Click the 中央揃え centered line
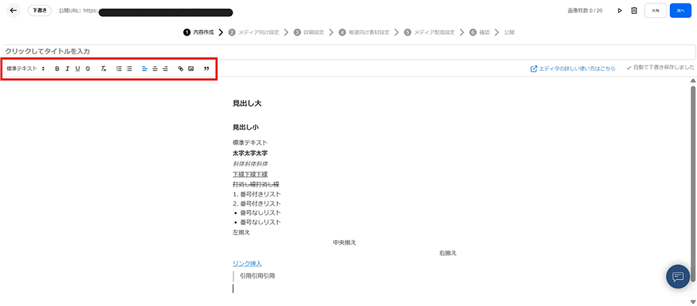The image size is (697, 306). tap(344, 243)
